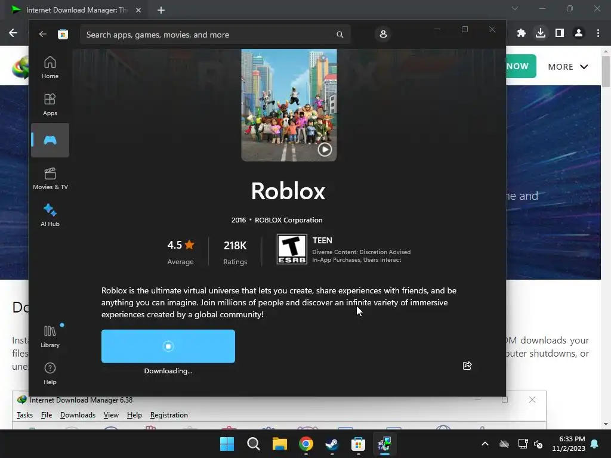Open Chrome extensions puzzle icon

click(x=521, y=33)
